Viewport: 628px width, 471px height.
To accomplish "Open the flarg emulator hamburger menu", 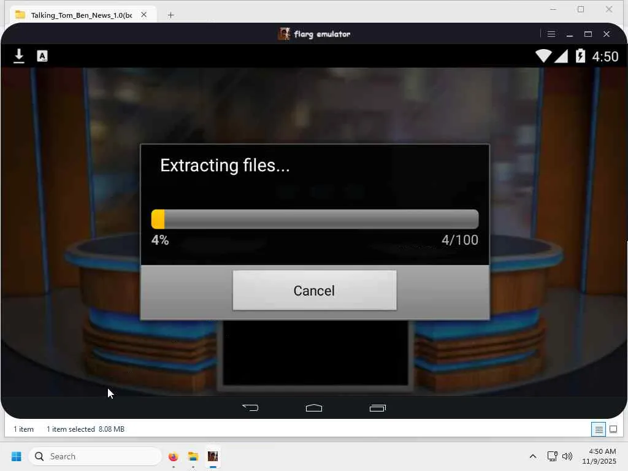I will point(551,34).
